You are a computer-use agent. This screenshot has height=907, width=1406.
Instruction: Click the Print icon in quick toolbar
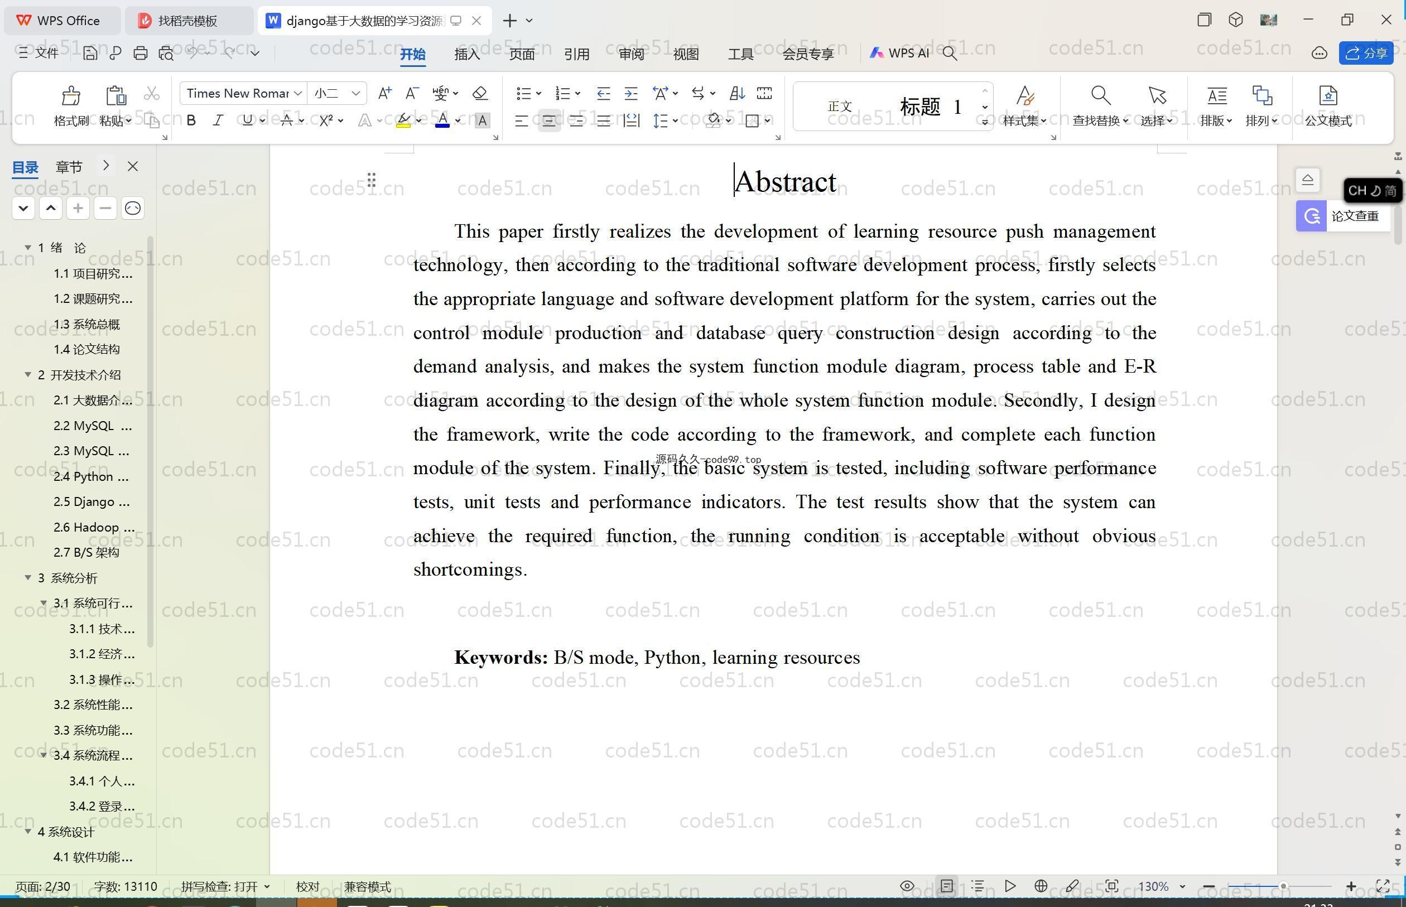point(140,53)
